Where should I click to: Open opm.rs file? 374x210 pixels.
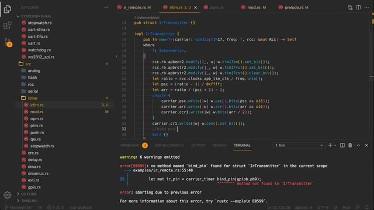click(37, 118)
